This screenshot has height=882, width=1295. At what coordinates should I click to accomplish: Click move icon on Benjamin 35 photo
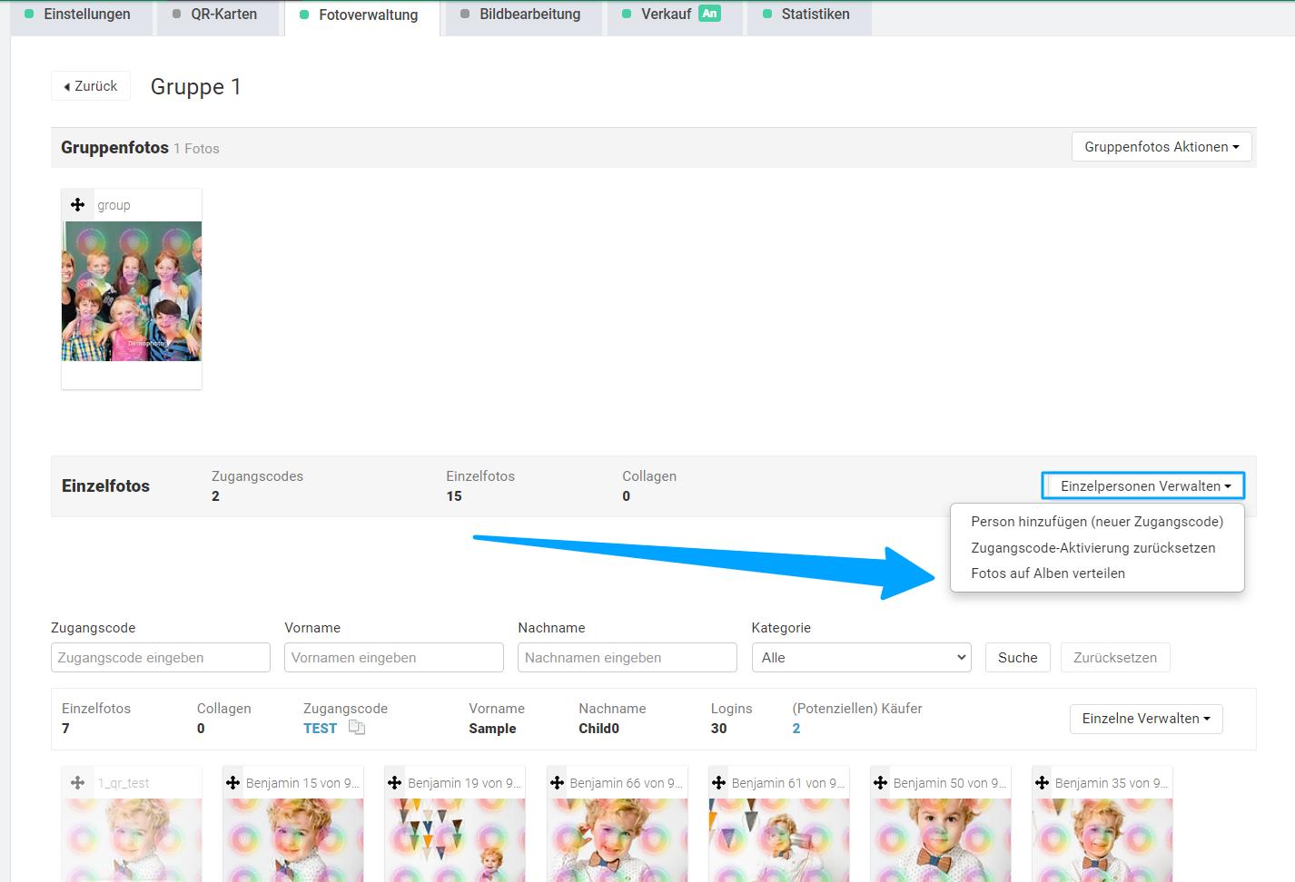pos(1043,782)
